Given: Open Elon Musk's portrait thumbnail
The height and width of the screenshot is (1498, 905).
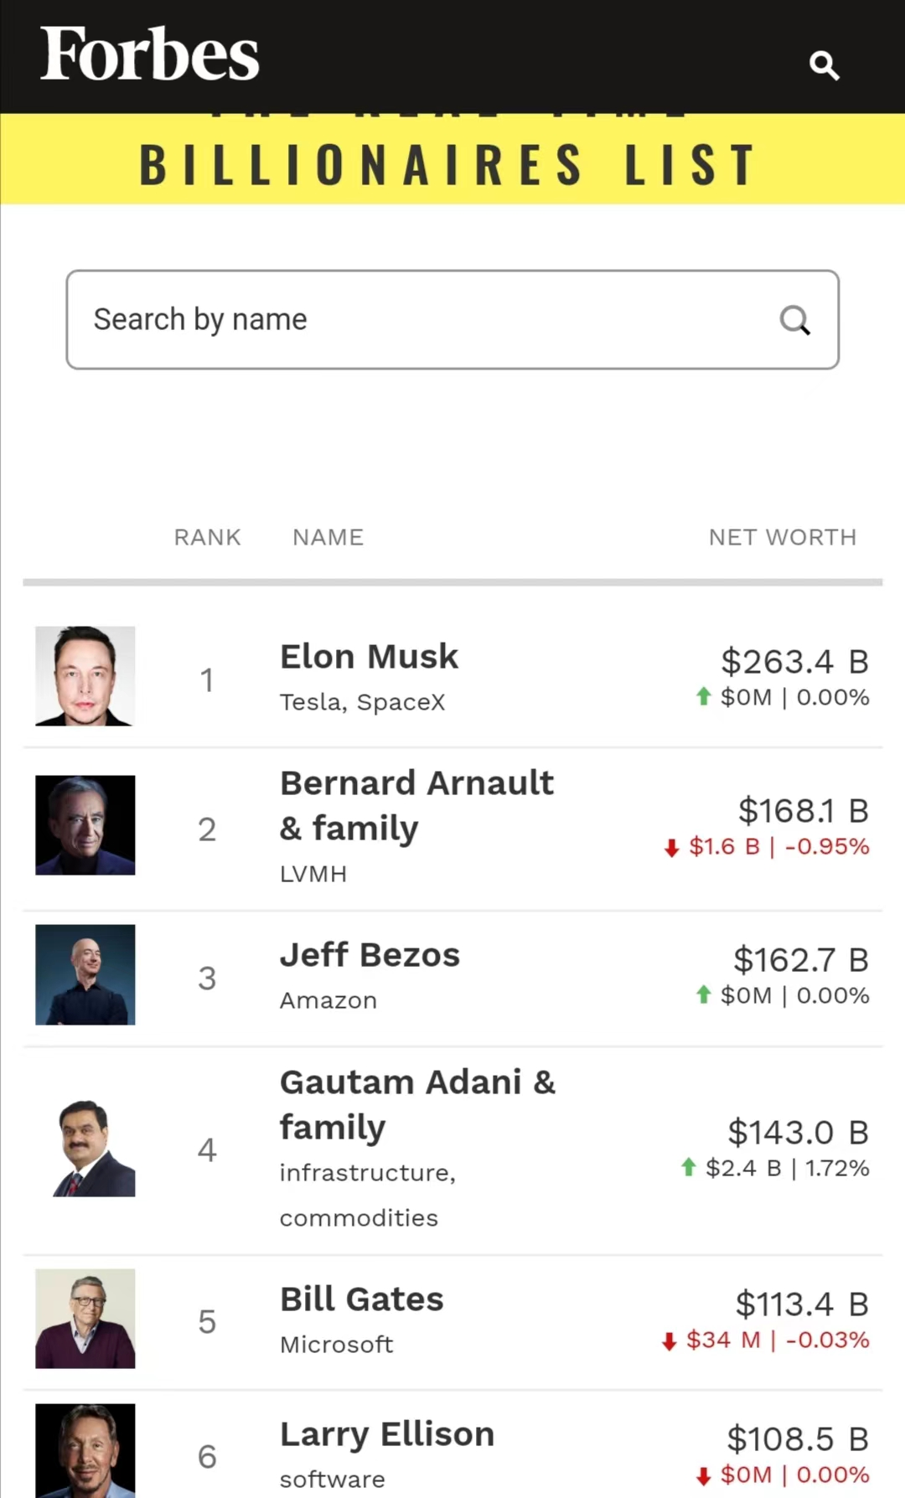Looking at the screenshot, I should point(85,676).
